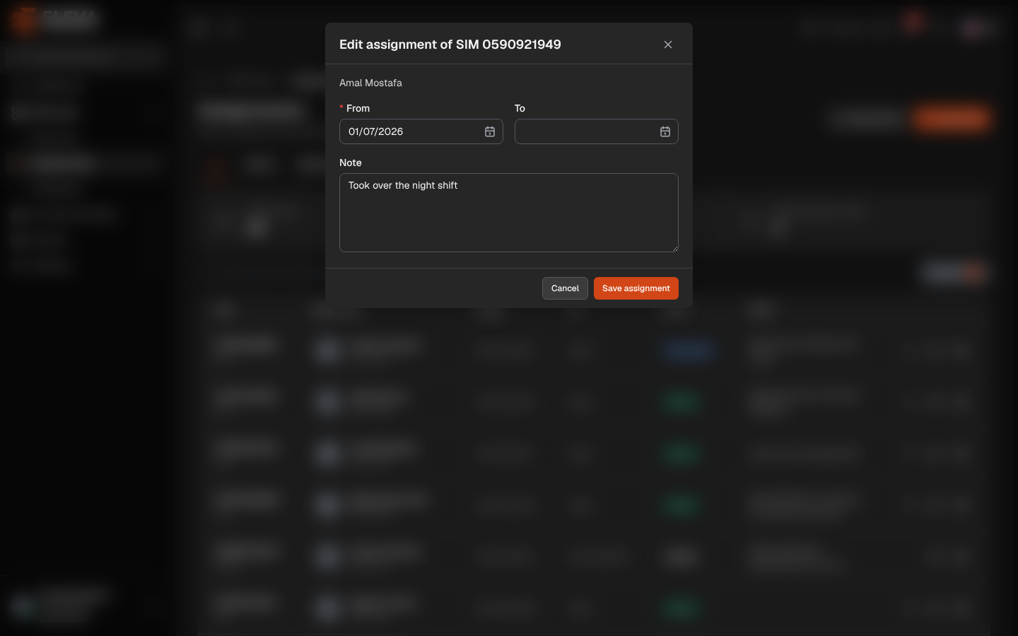Image resolution: width=1018 pixels, height=636 pixels.
Task: Click the Note field label
Action: (351, 163)
